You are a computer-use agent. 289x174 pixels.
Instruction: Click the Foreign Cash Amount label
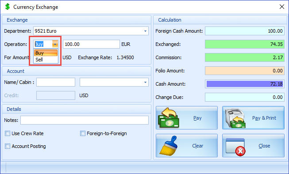pyautogui.click(x=179, y=31)
